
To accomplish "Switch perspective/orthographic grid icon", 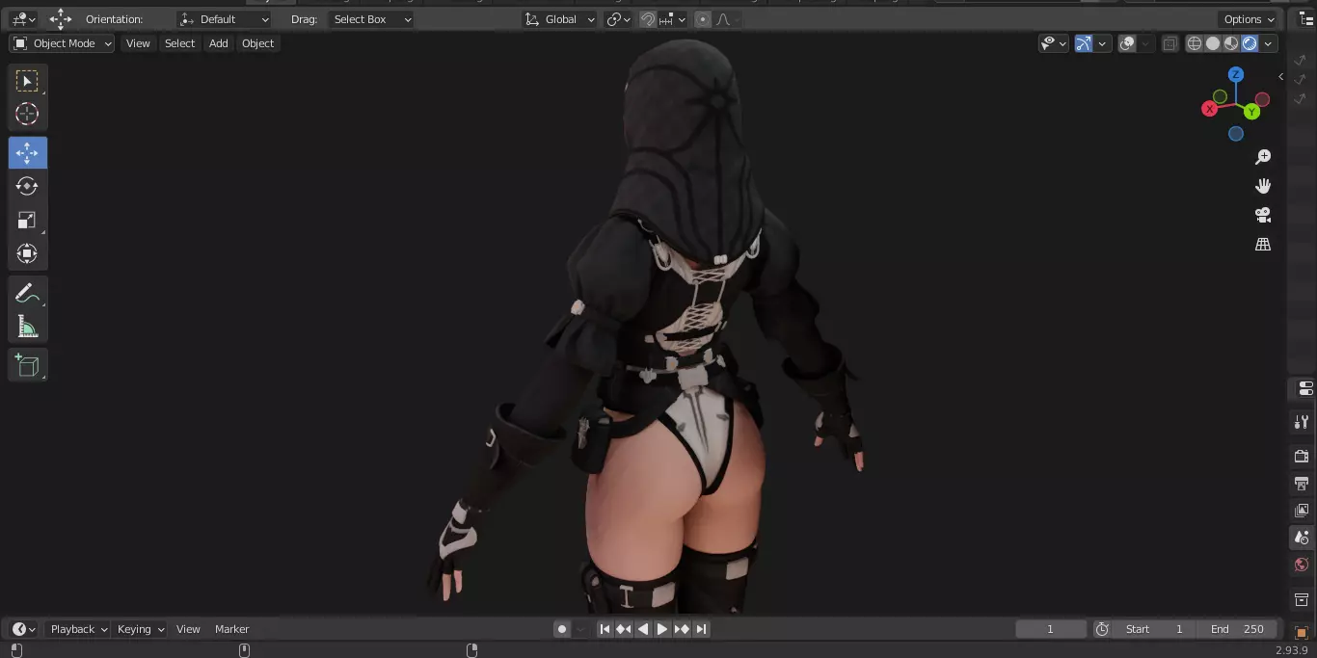I will pos(1263,245).
